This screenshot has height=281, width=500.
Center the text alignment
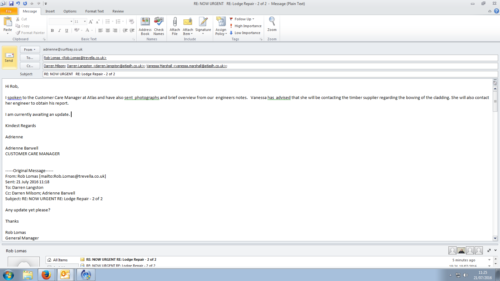tap(108, 30)
